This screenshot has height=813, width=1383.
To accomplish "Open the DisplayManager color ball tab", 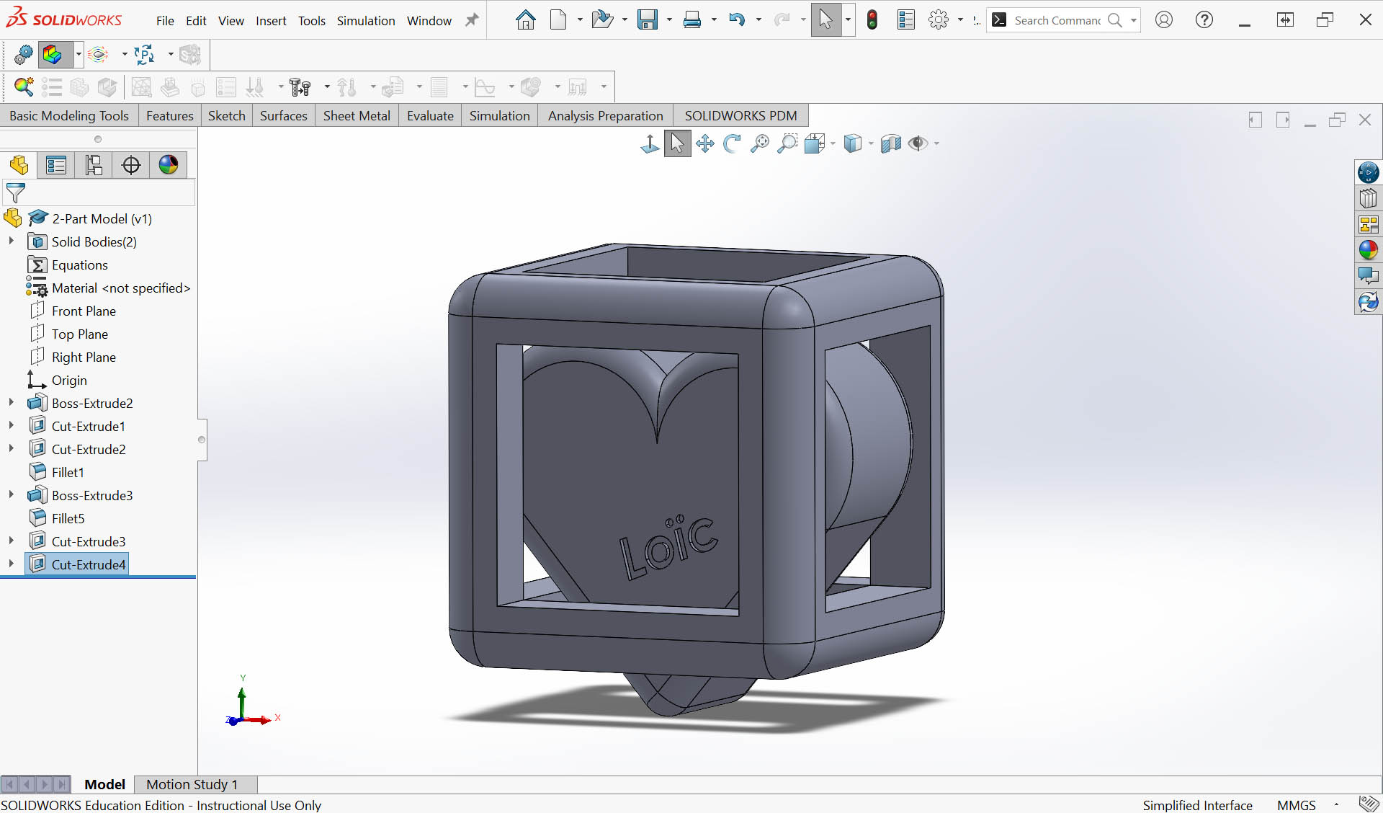I will pos(169,165).
